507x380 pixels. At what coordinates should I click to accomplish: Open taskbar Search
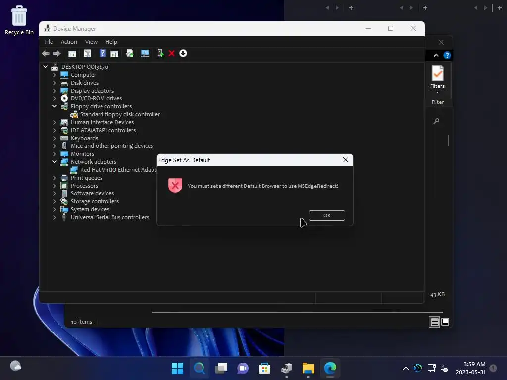pyautogui.click(x=199, y=368)
